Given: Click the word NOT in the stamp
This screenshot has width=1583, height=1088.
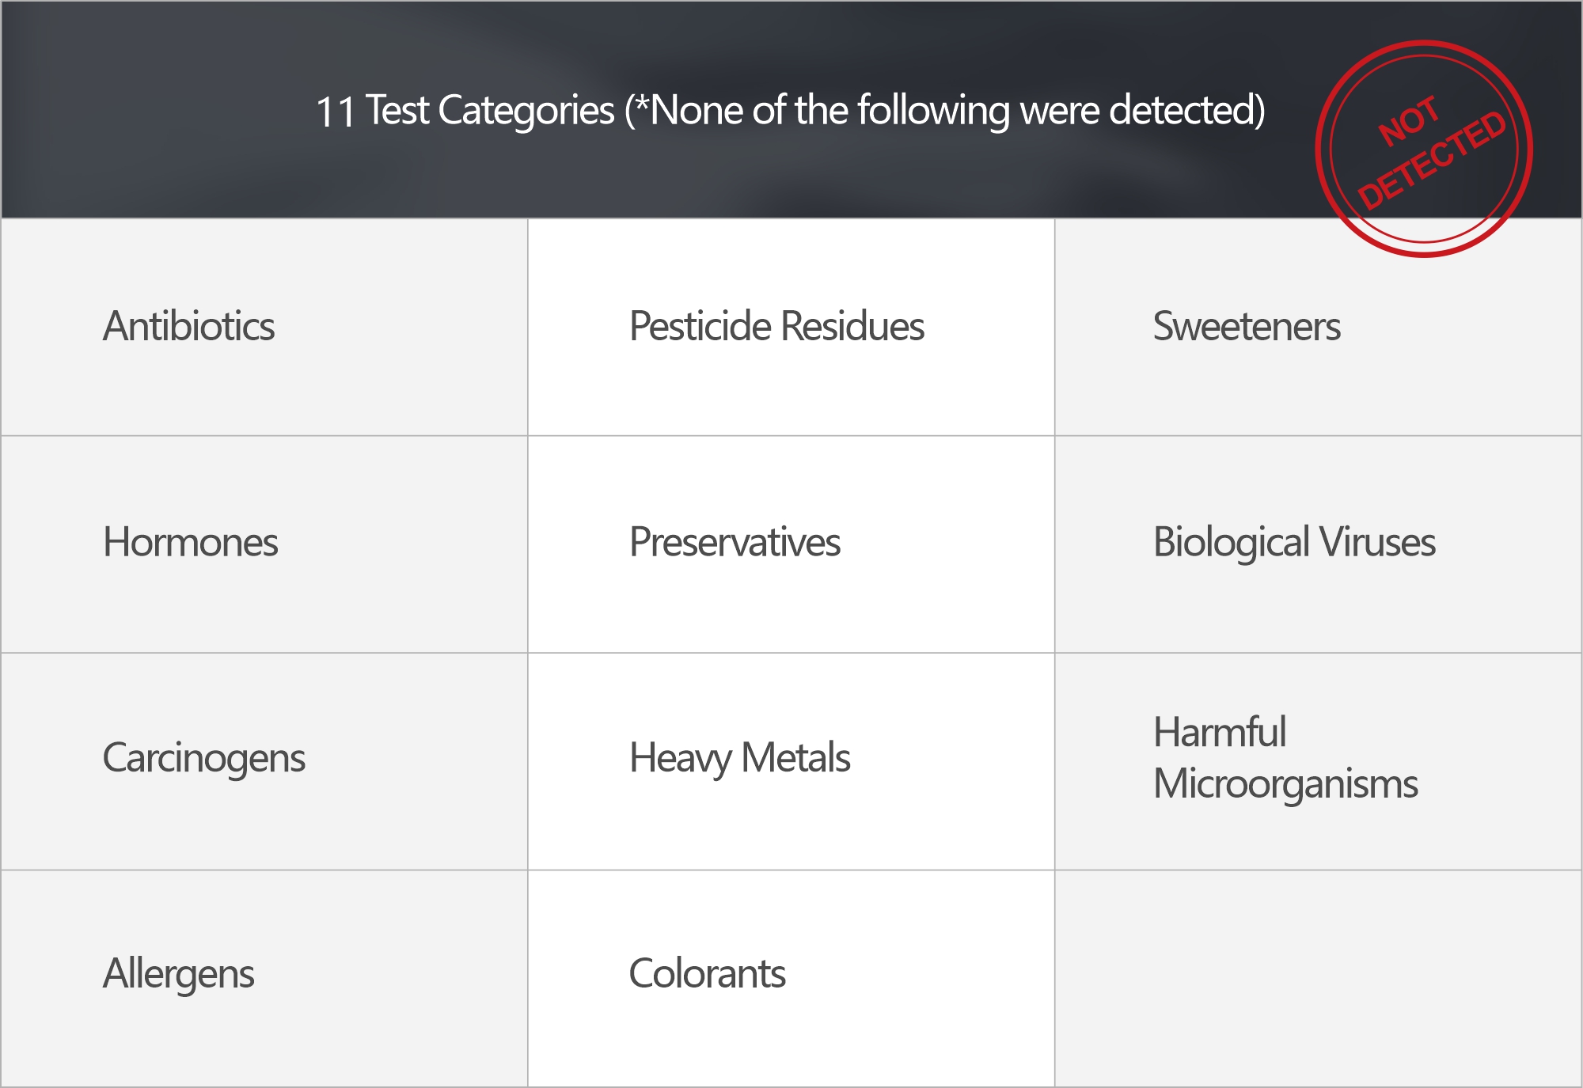Looking at the screenshot, I should point(1407,121).
